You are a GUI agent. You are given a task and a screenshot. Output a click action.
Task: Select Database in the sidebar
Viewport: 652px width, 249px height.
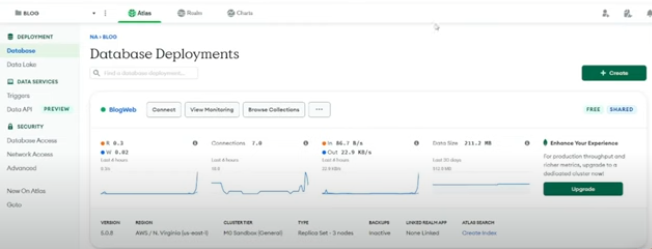(x=21, y=51)
